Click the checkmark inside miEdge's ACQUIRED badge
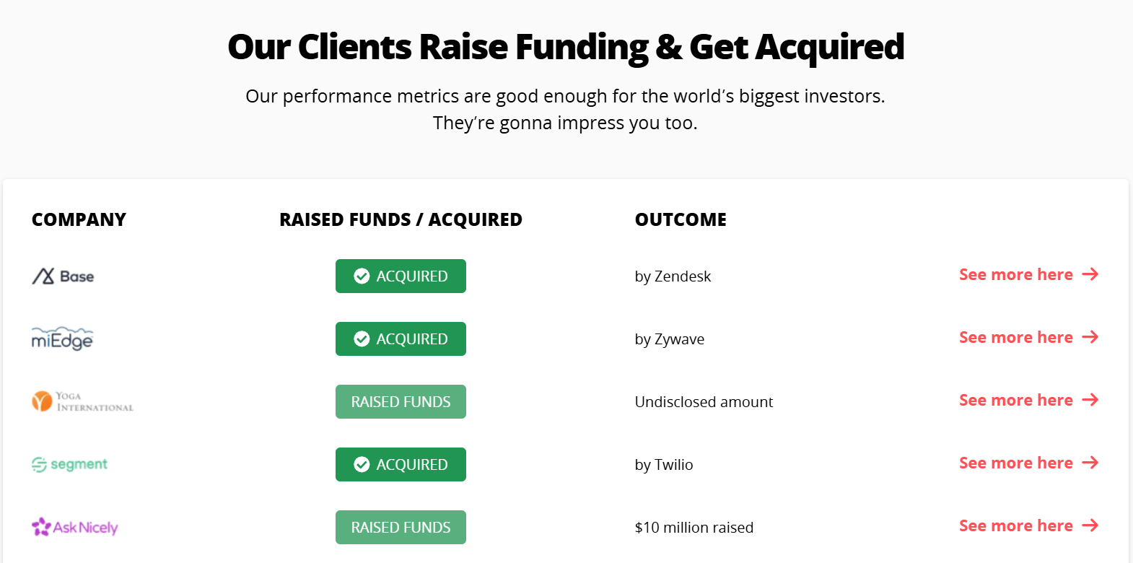The image size is (1133, 563). pyautogui.click(x=362, y=339)
